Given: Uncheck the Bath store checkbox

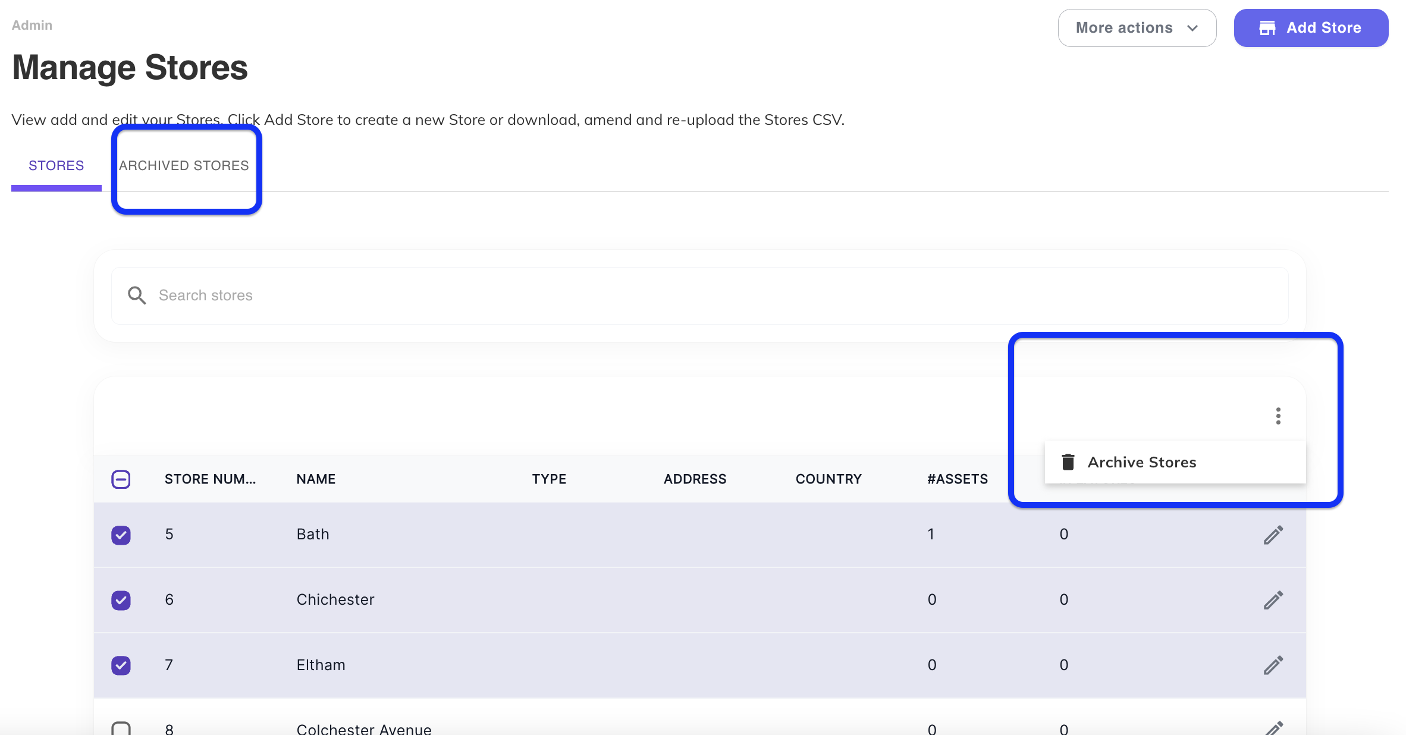Looking at the screenshot, I should 121,535.
